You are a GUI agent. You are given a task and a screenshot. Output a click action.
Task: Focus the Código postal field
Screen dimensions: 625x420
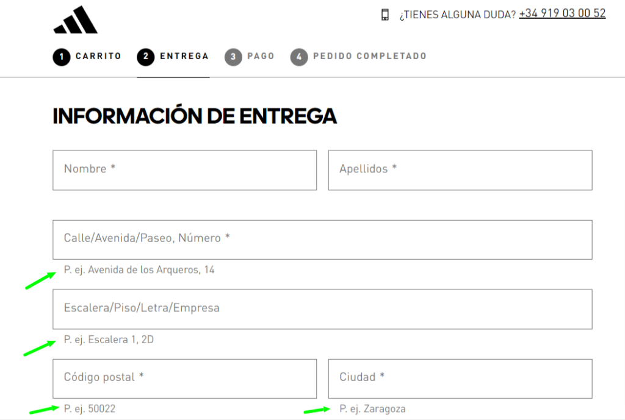point(184,379)
